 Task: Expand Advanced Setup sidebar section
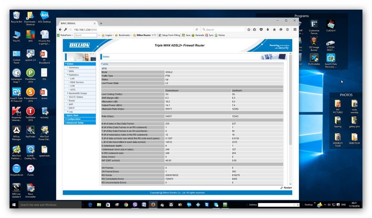coord(80,123)
